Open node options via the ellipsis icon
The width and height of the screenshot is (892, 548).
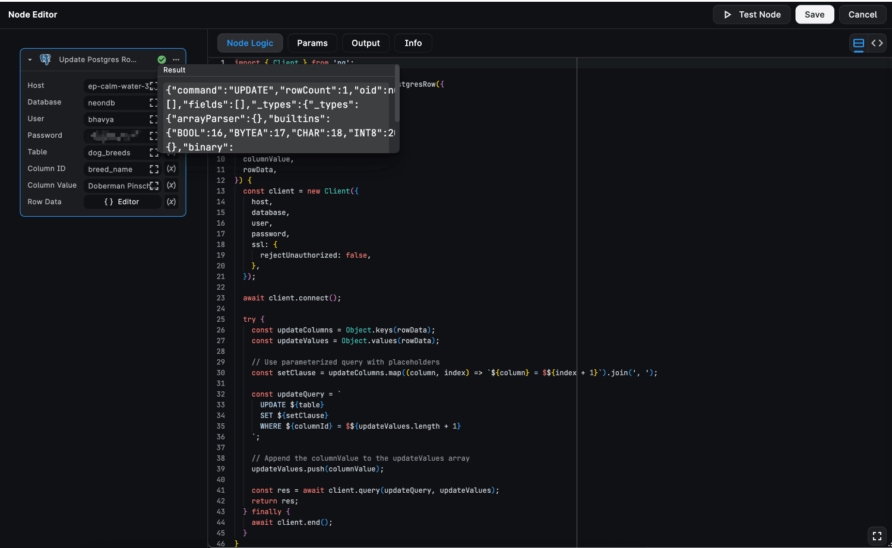tap(176, 59)
